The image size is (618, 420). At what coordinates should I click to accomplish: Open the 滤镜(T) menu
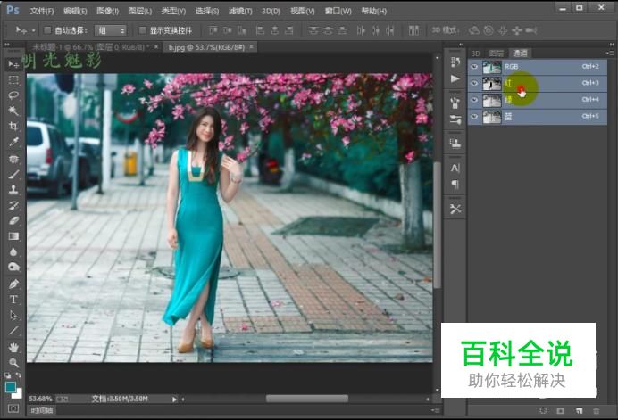[240, 11]
